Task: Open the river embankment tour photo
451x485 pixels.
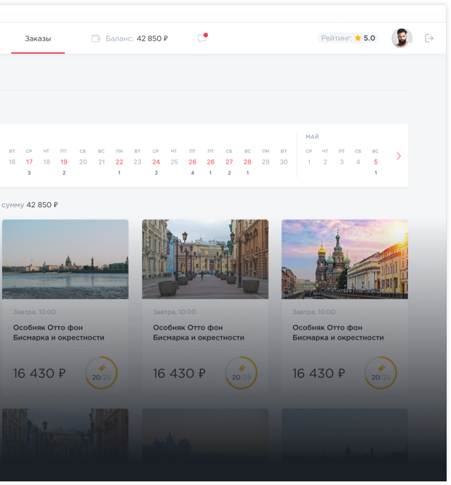Action: click(x=65, y=259)
